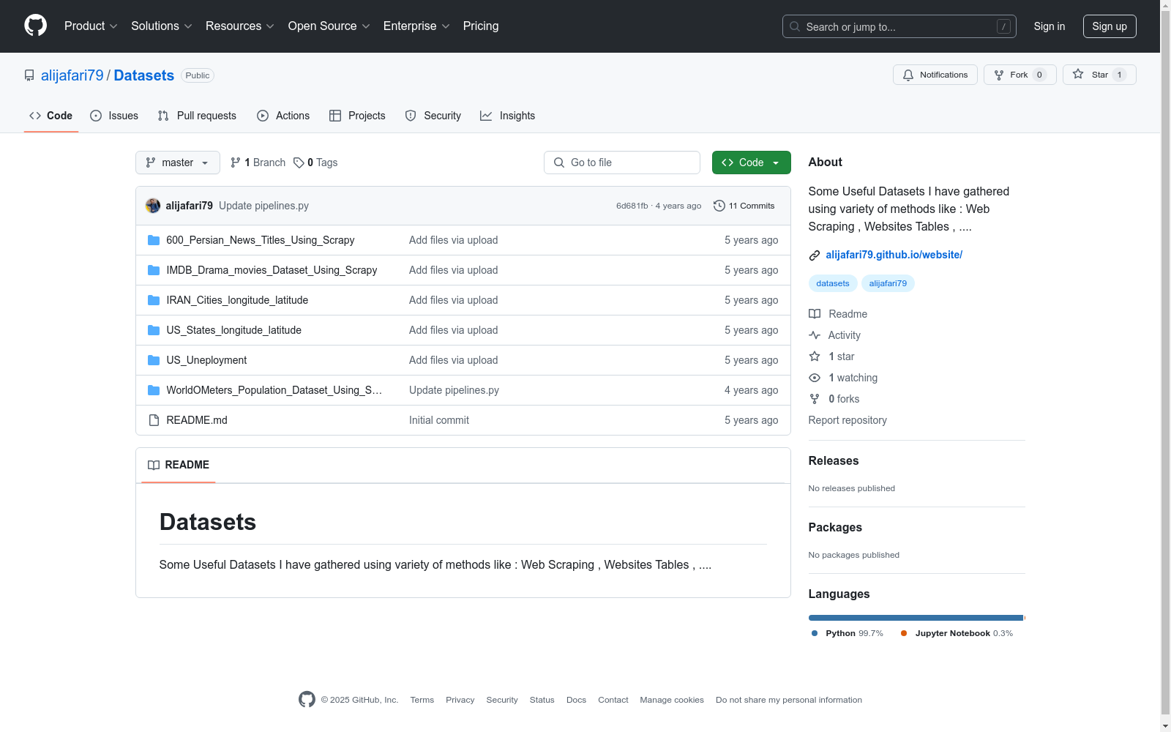Image resolution: width=1171 pixels, height=732 pixels.
Task: Open the green Code dropdown
Action: pos(751,163)
